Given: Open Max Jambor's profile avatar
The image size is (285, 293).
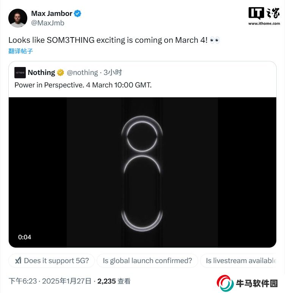Looking at the screenshot, I should tap(18, 18).
